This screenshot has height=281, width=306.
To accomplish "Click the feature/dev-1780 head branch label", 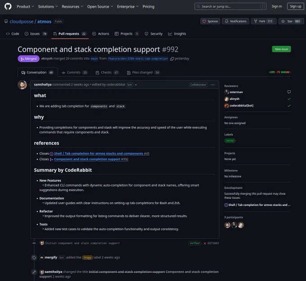I will tap(138, 59).
